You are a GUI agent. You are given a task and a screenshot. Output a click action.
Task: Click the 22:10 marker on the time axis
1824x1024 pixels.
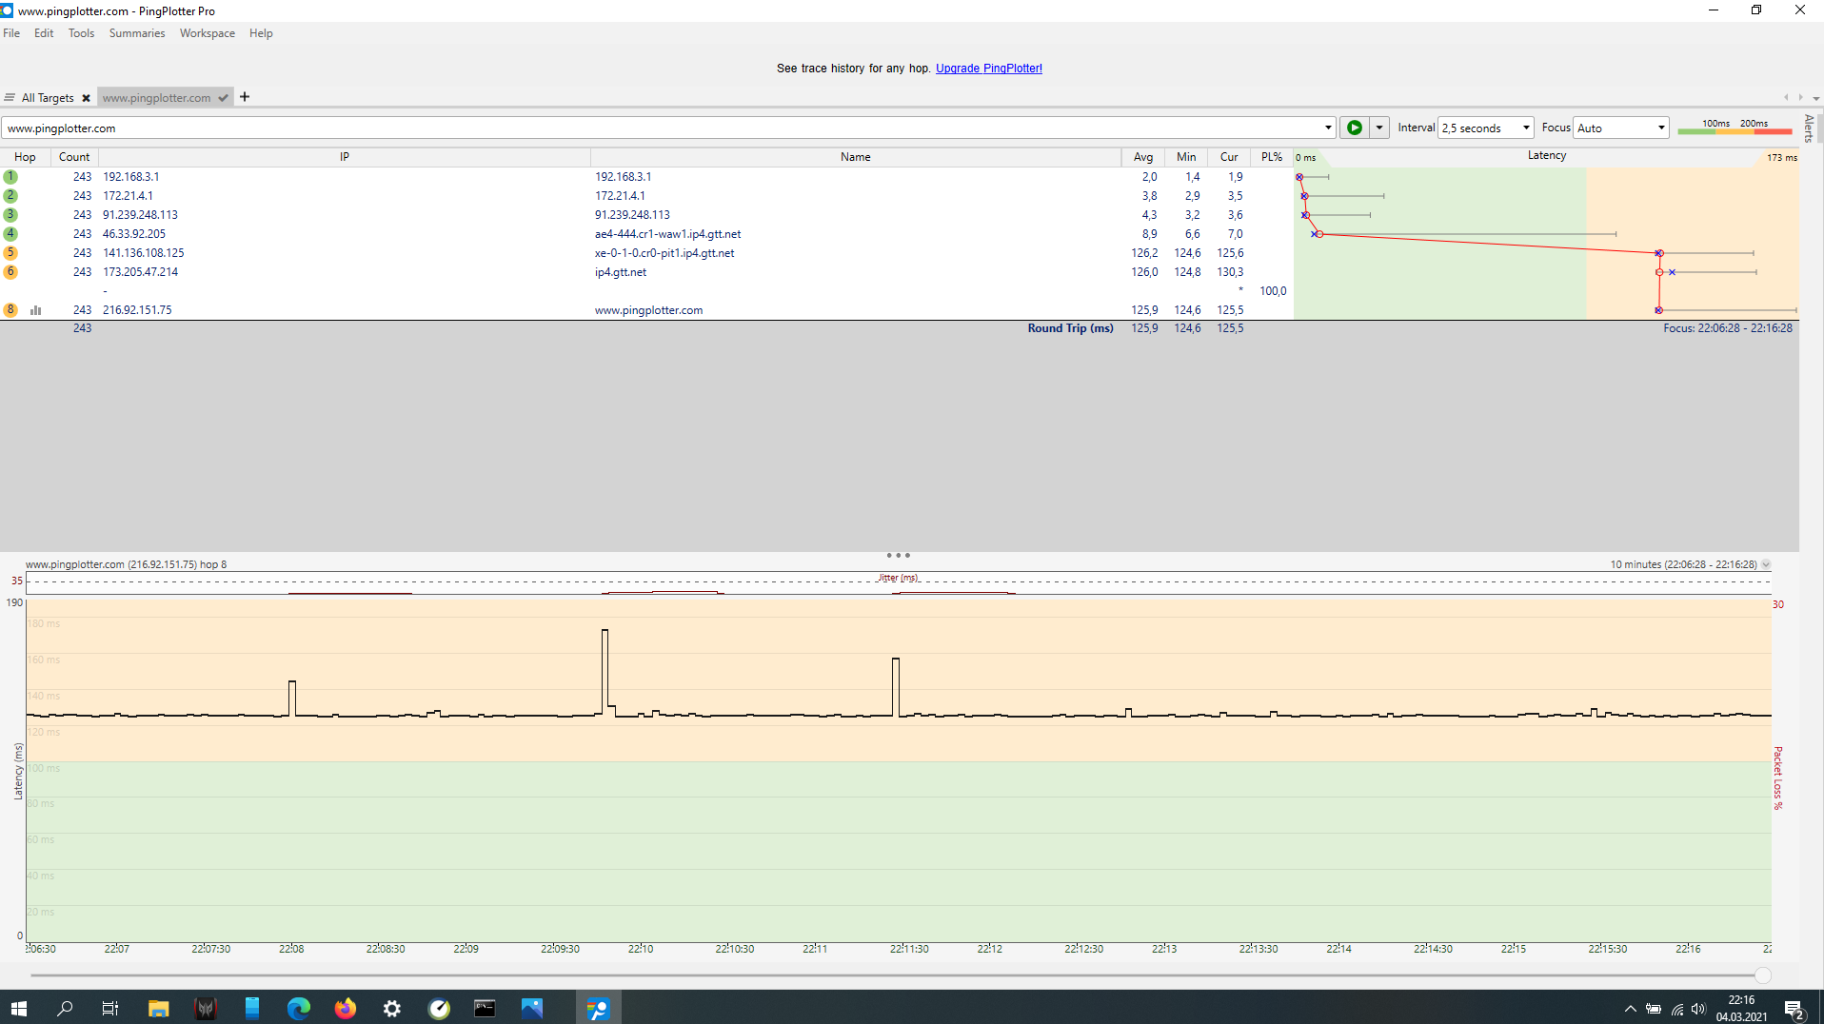click(641, 949)
